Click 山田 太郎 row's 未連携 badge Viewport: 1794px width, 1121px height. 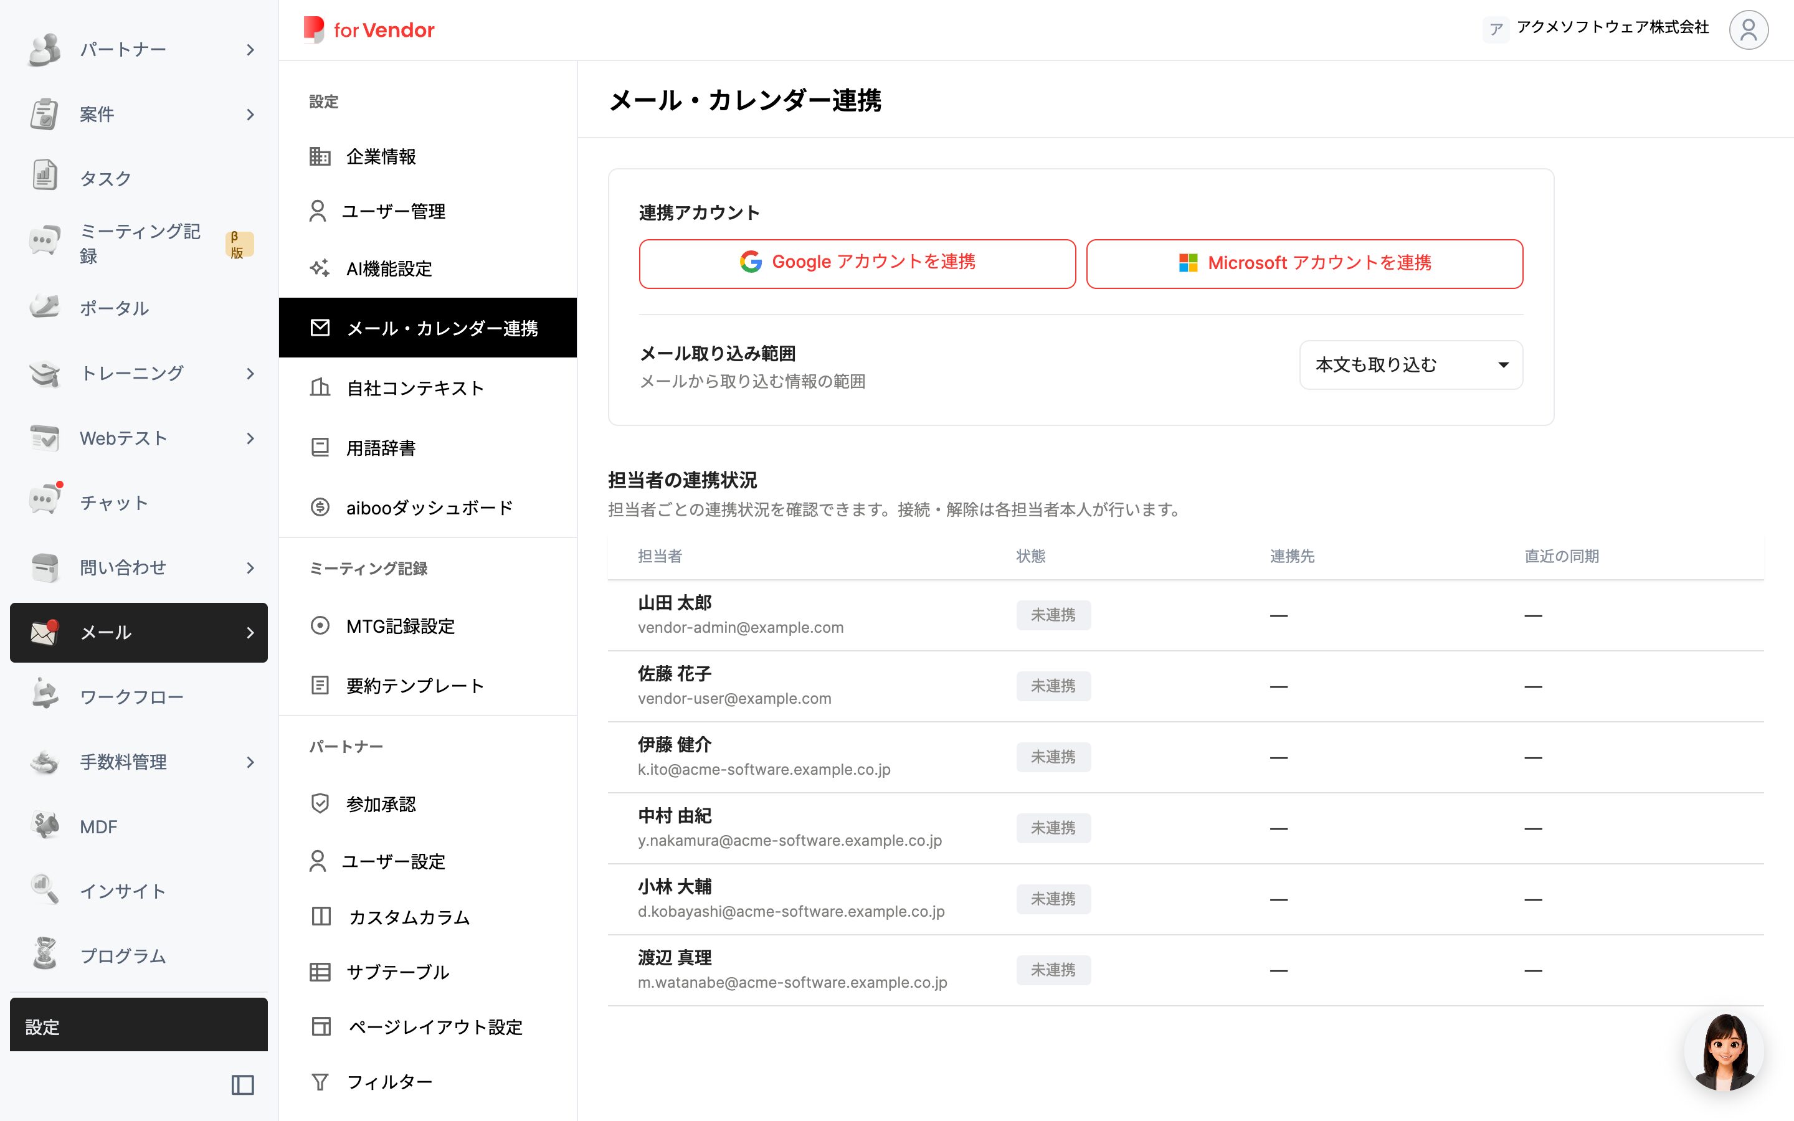tap(1053, 615)
